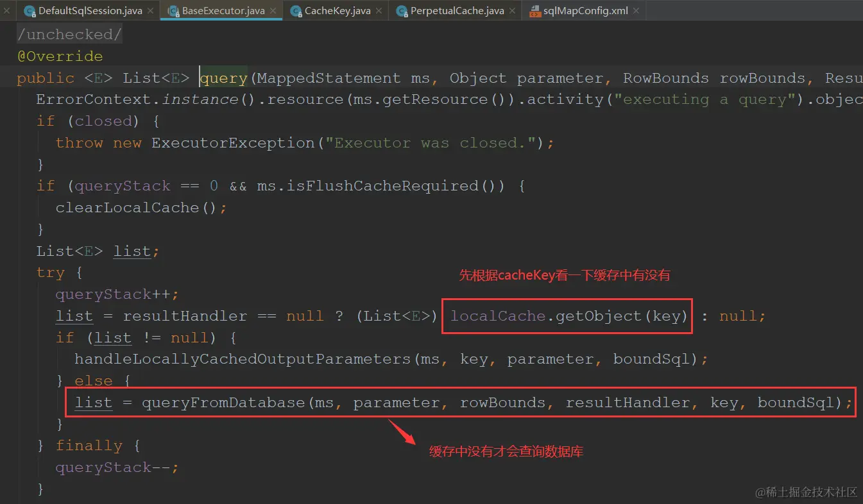Click the ExecutorException class name
Screen dimensions: 863x504
pos(233,142)
